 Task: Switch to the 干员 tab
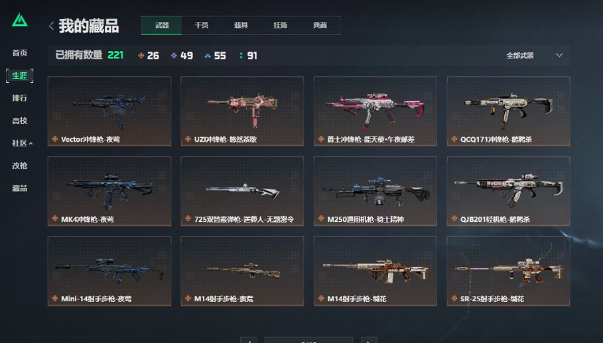point(202,25)
